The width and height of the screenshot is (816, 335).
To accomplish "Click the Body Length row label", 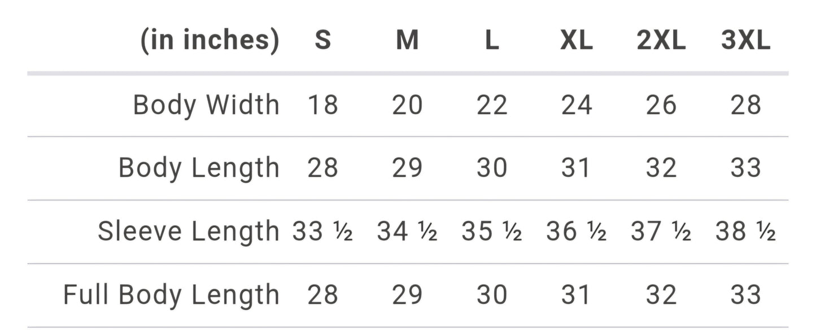I will (x=199, y=168).
